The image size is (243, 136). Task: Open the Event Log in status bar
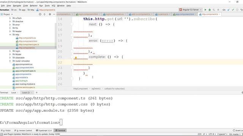238,130
